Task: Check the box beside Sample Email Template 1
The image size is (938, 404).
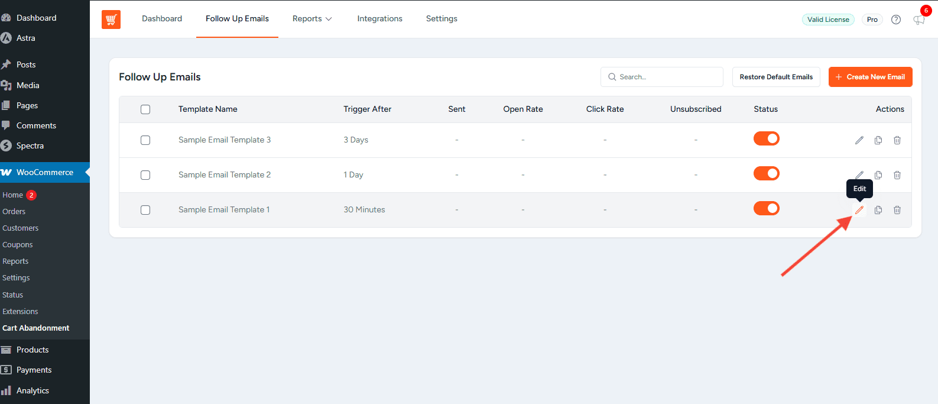Action: pos(145,210)
